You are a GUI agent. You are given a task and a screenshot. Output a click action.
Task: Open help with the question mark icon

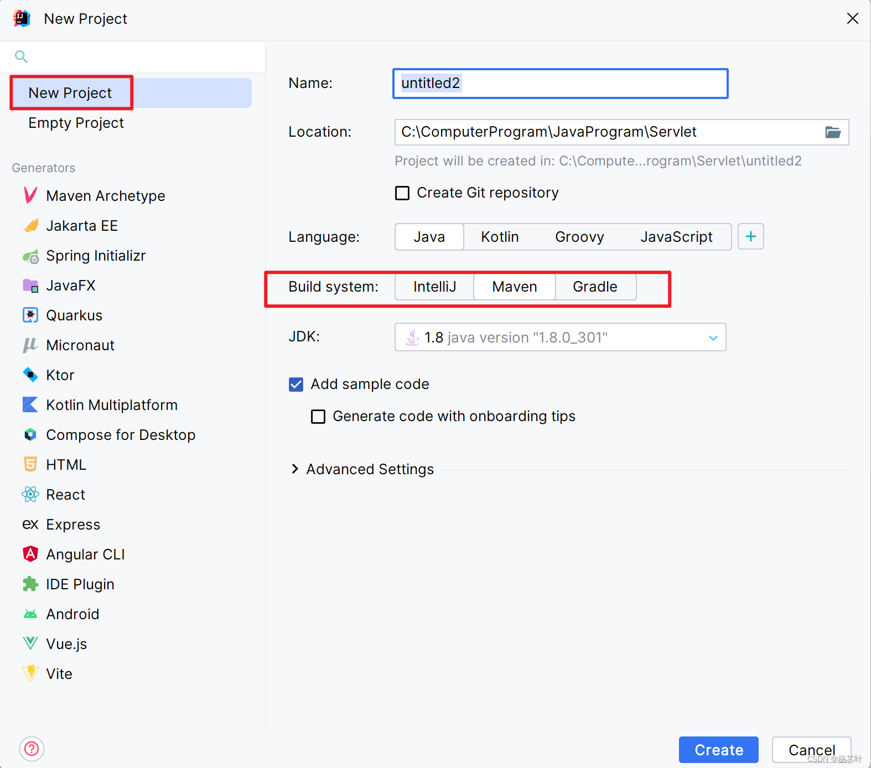click(32, 749)
